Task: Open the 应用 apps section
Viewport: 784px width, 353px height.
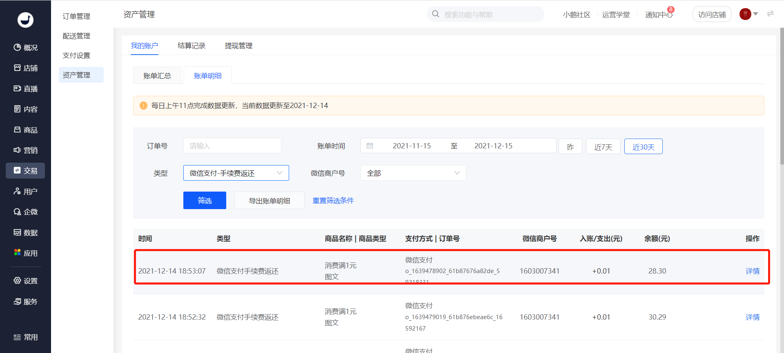Action: 25,253
